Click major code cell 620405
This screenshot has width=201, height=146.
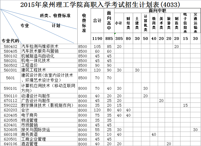tap(11, 115)
